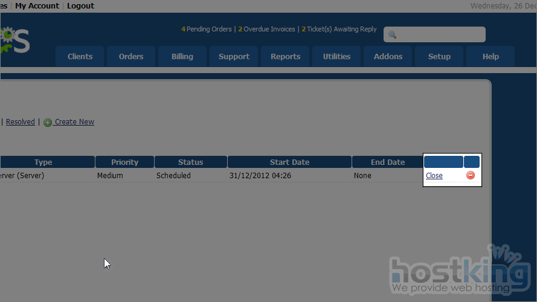Click the Logout link
This screenshot has height=302, width=537.
click(80, 6)
